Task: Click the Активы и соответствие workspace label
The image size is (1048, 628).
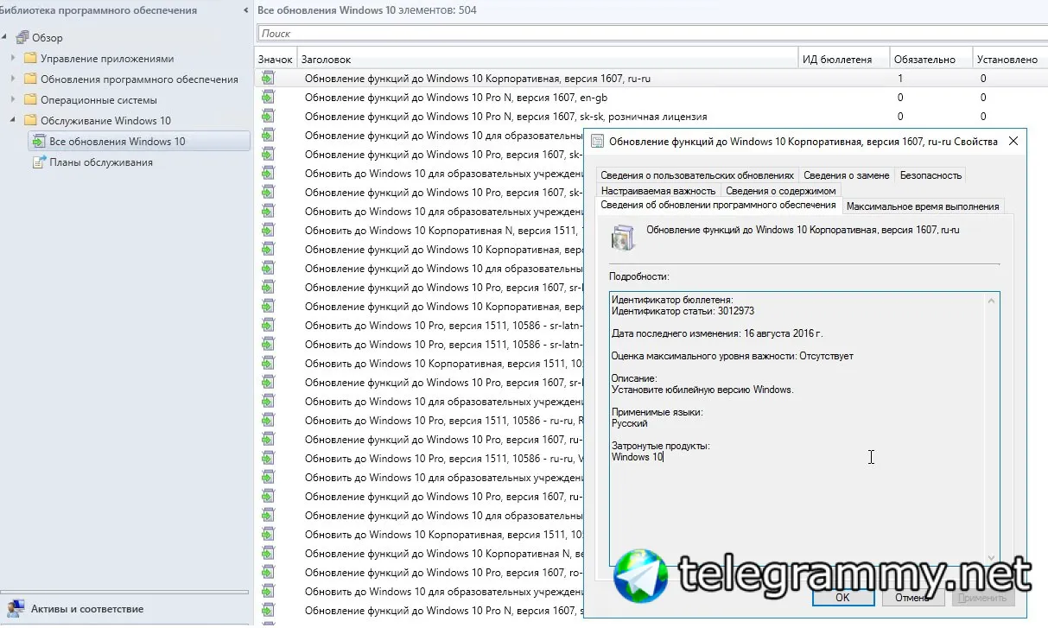Action: click(87, 609)
